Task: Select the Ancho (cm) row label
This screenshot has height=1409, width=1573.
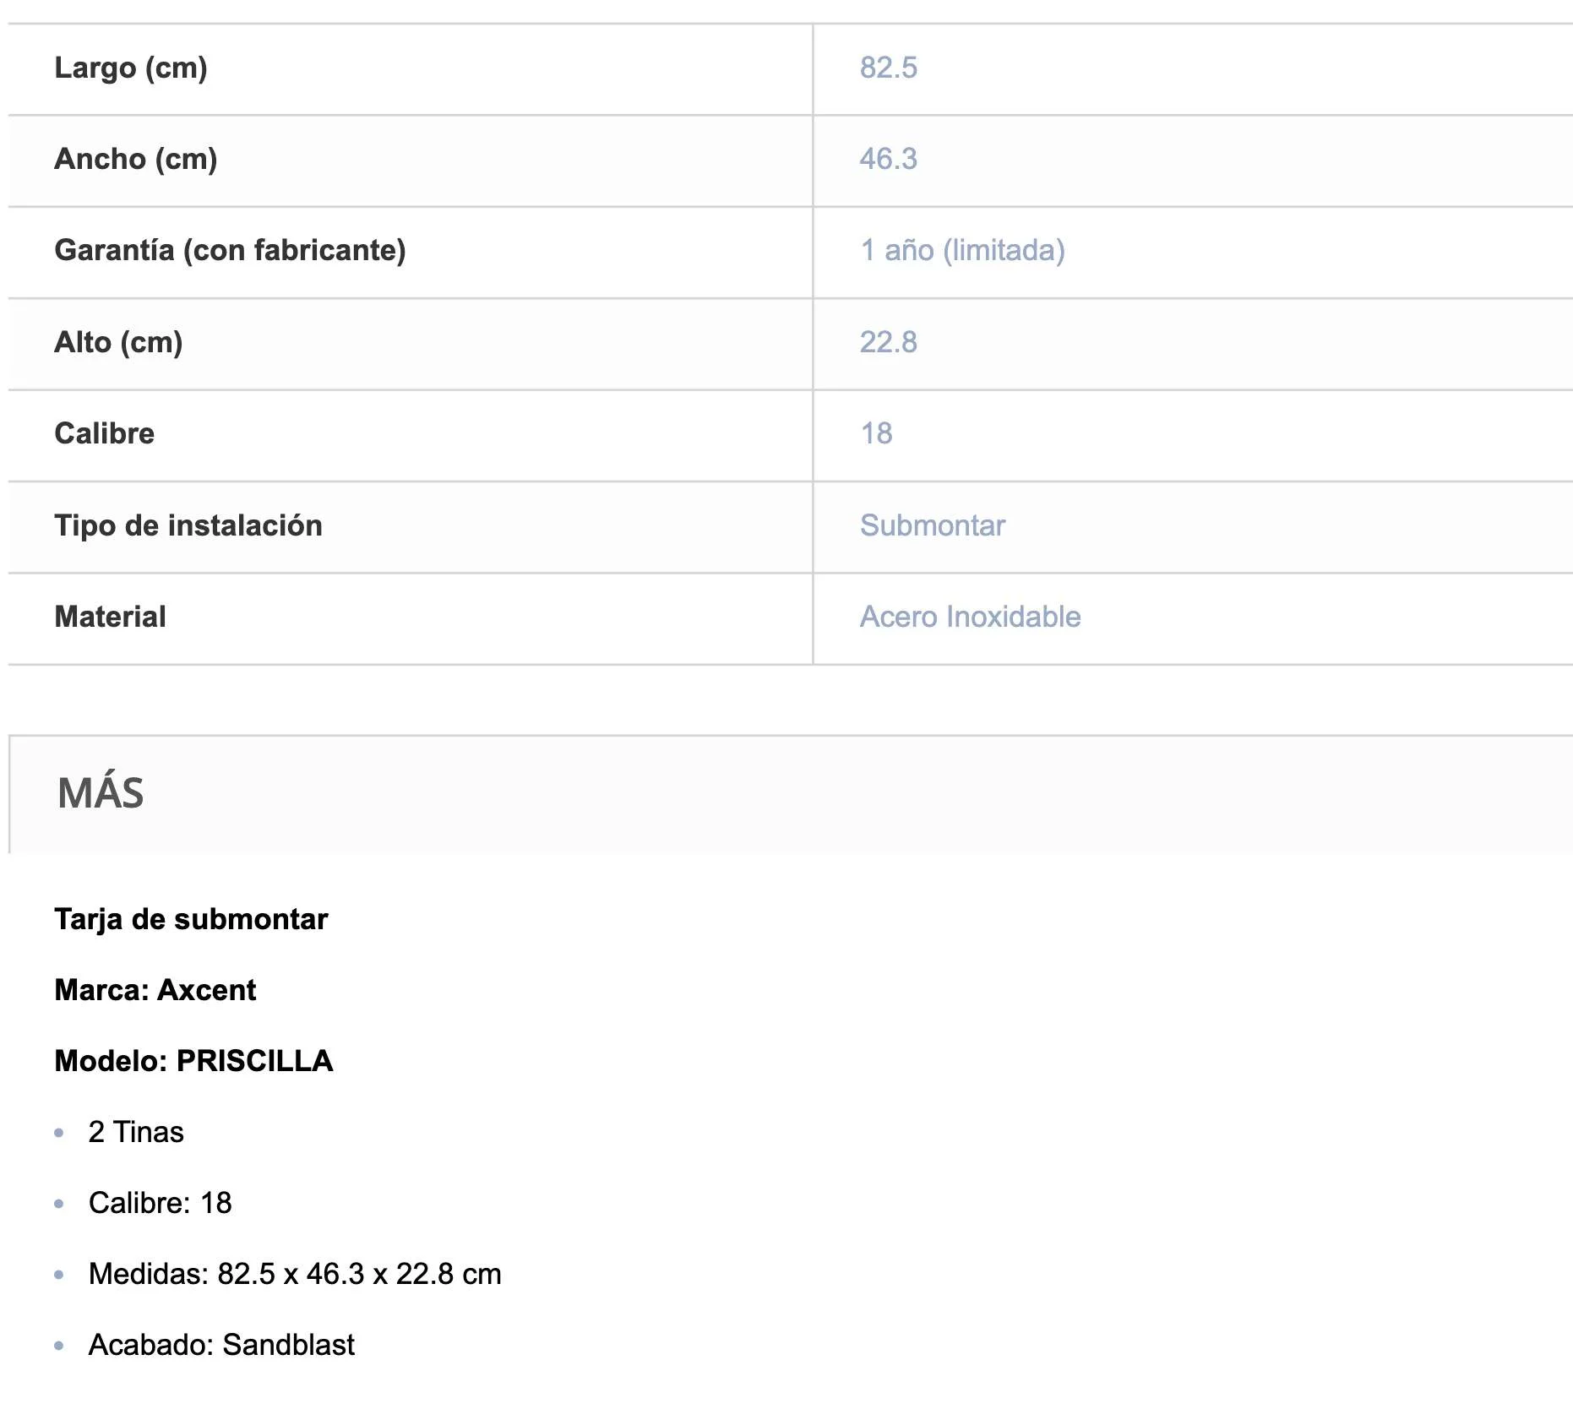Action: [x=136, y=159]
